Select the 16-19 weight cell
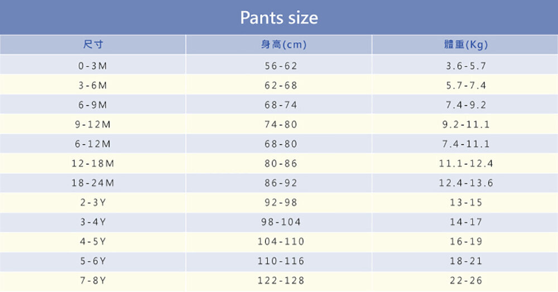 pyautogui.click(x=466, y=241)
